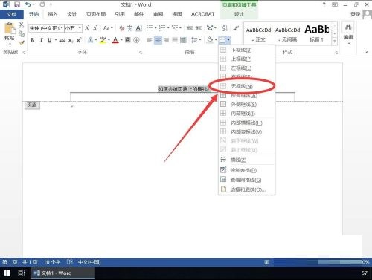This screenshot has width=372, height=280.
Task: Toggle Center paragraph alignment
Action: (x=158, y=40)
